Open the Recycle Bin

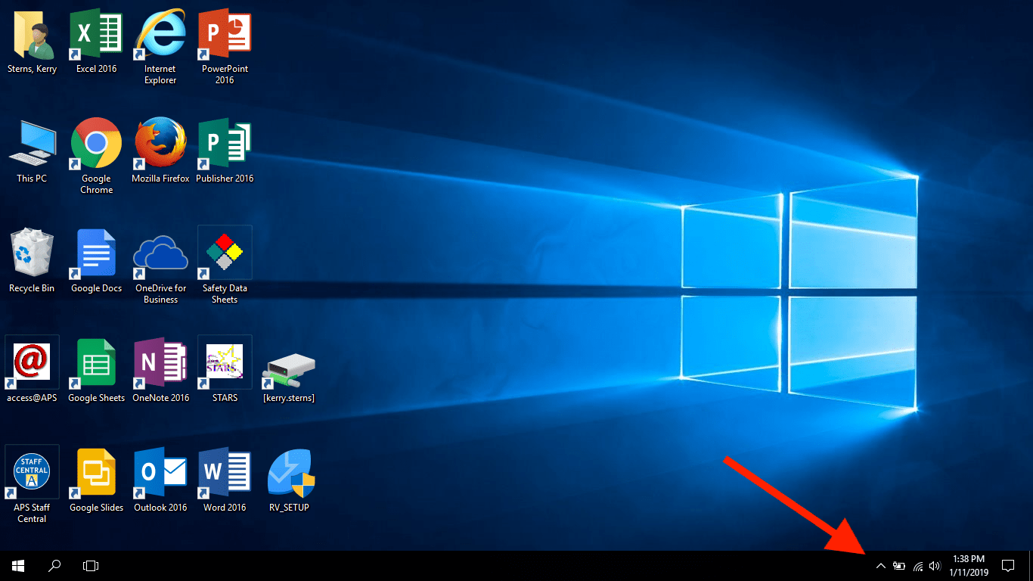pyautogui.click(x=30, y=252)
